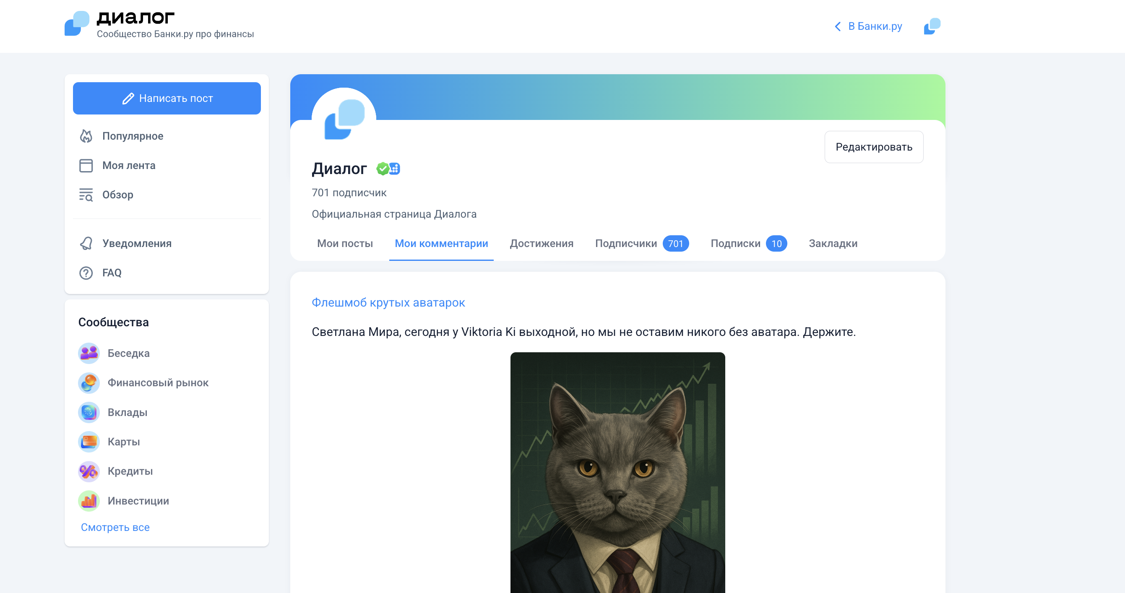Open the Карты community
Screen dimensions: 1125x593
[124, 442]
